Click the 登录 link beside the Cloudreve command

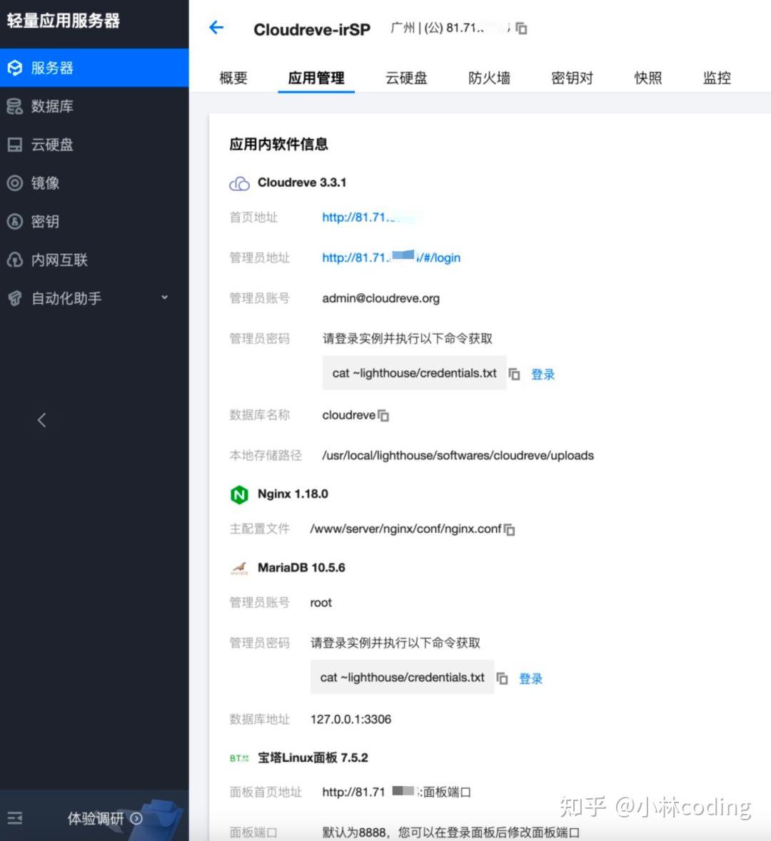543,373
